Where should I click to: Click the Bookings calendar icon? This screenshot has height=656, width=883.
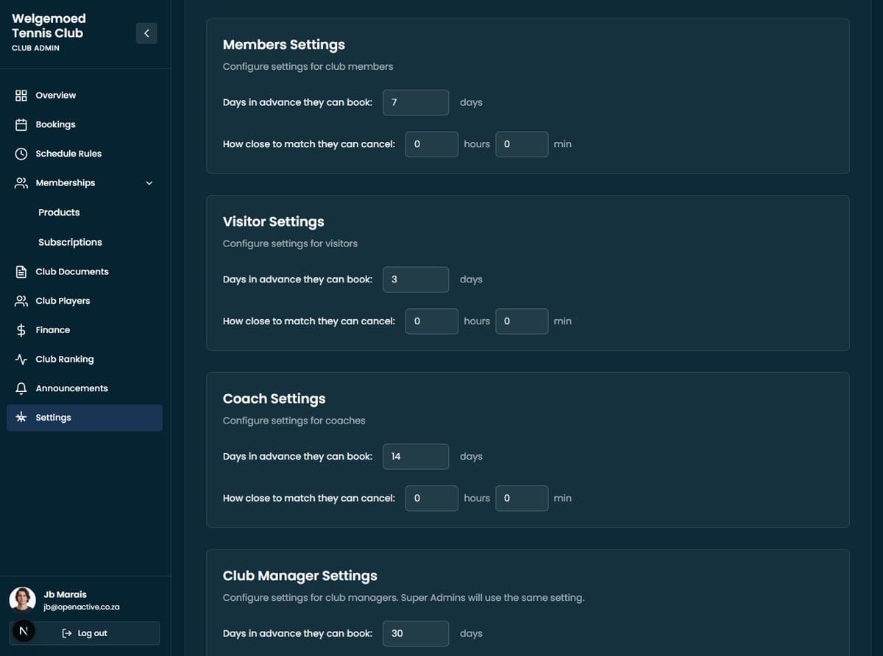click(x=21, y=125)
